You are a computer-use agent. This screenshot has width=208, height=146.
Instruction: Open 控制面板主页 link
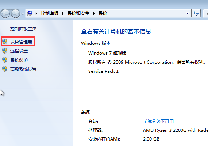[23, 29]
